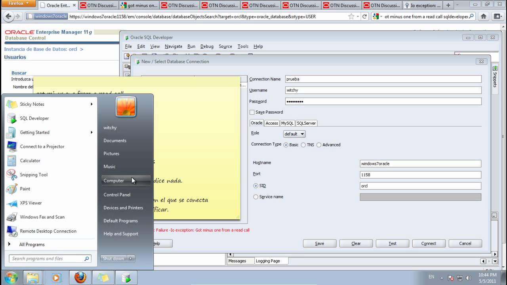The image size is (507, 285).
Task: Select Basic connection type
Action: click(286, 145)
